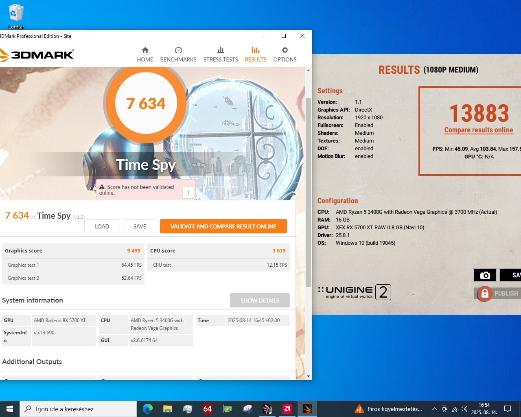Viewport: 521px width, 417px height.
Task: Open the Snipping tool taskbar icon
Action: pos(247,409)
